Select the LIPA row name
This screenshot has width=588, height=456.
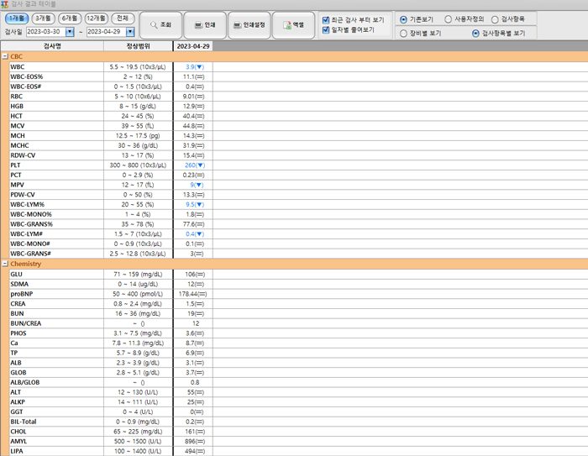tap(17, 452)
